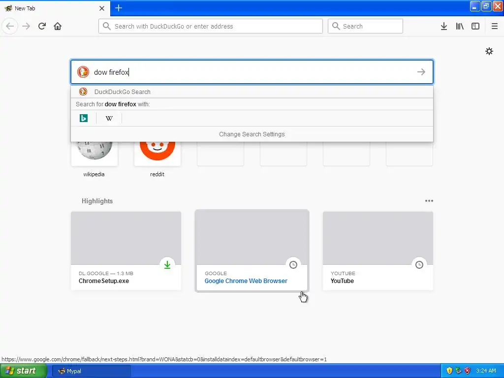Image resolution: width=504 pixels, height=378 pixels.
Task: Toggle the sidebar view icon
Action: (x=475, y=26)
